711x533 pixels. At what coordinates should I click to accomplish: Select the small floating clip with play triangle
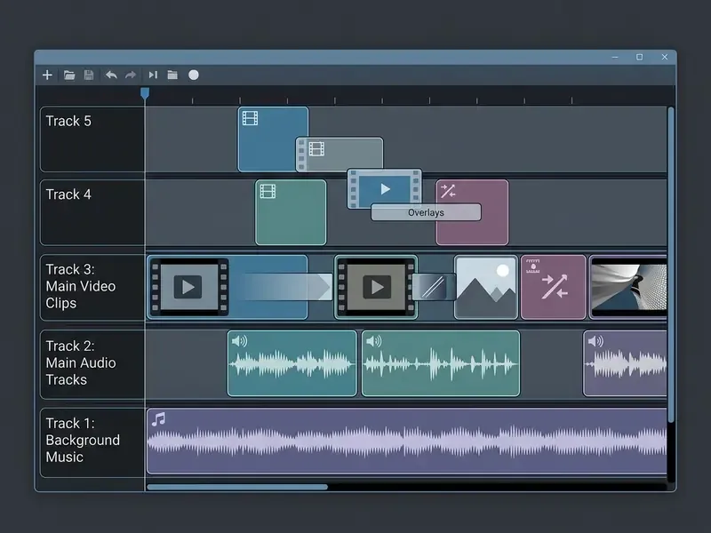point(385,188)
